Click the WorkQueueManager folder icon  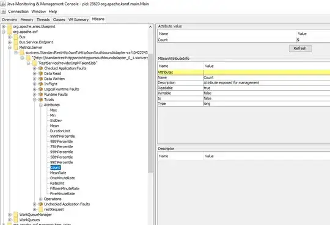click(x=16, y=215)
